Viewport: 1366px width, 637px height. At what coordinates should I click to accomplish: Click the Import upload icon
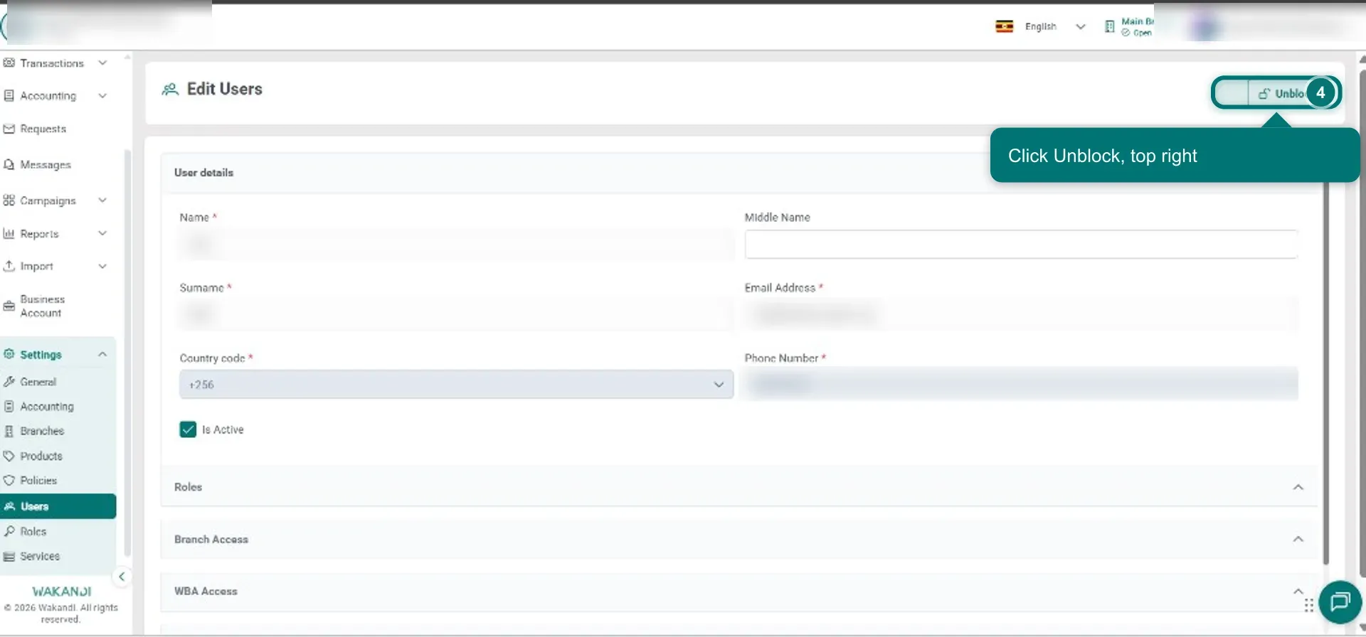click(9, 266)
